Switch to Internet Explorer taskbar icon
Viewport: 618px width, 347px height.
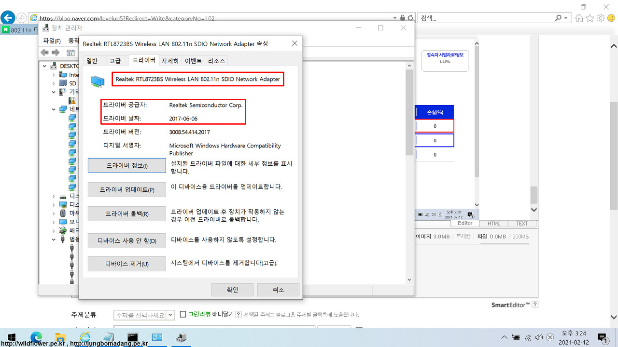85,337
